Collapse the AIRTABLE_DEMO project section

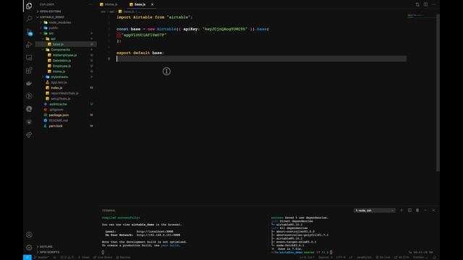tap(52, 17)
